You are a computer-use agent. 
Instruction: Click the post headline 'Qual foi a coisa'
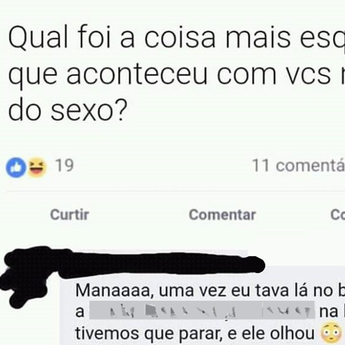pyautogui.click(x=177, y=39)
